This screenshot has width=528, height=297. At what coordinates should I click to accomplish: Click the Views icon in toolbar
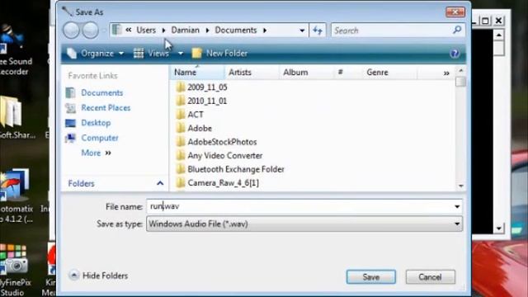coord(139,53)
